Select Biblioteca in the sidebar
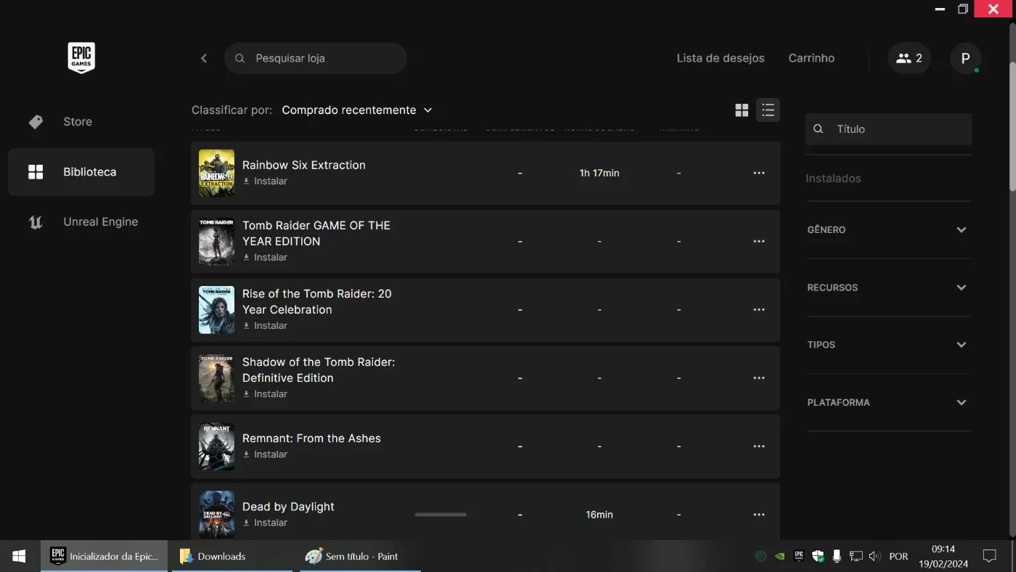The image size is (1016, 572). click(x=81, y=172)
